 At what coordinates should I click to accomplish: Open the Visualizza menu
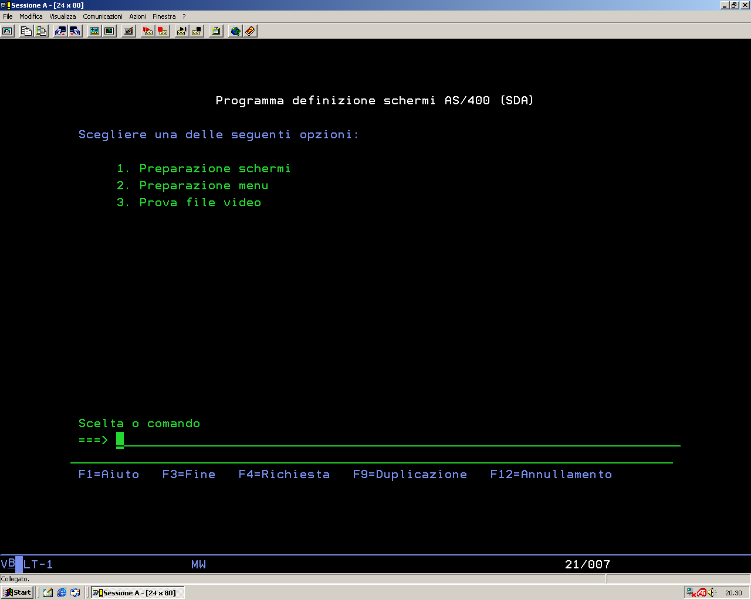(x=63, y=16)
